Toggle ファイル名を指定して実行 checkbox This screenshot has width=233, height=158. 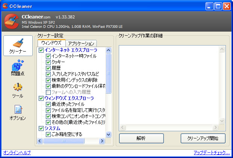[48, 110]
